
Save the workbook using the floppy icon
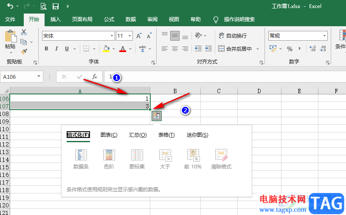(x=56, y=6)
